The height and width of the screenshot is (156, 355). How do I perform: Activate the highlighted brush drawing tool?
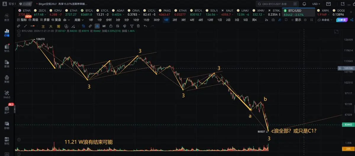coord(97,26)
